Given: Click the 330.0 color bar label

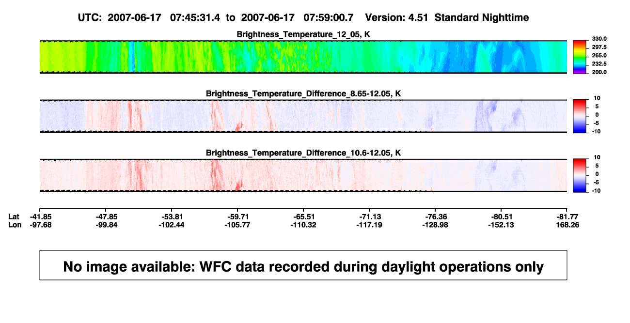Looking at the screenshot, I should 599,39.
